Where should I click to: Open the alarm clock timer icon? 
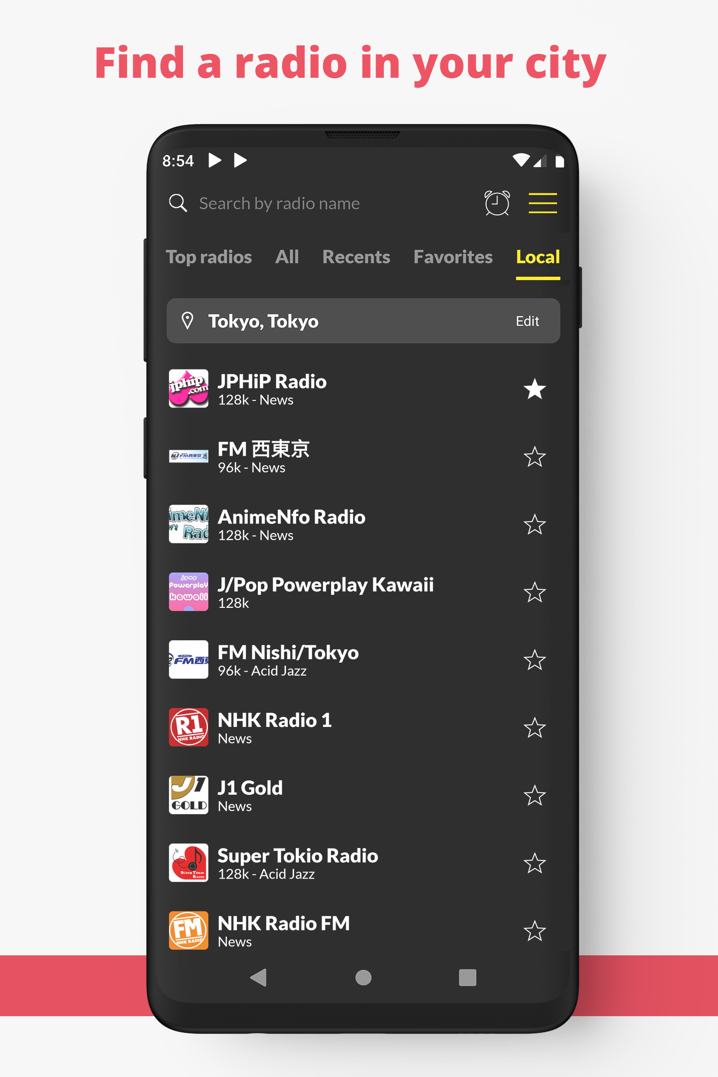497,203
